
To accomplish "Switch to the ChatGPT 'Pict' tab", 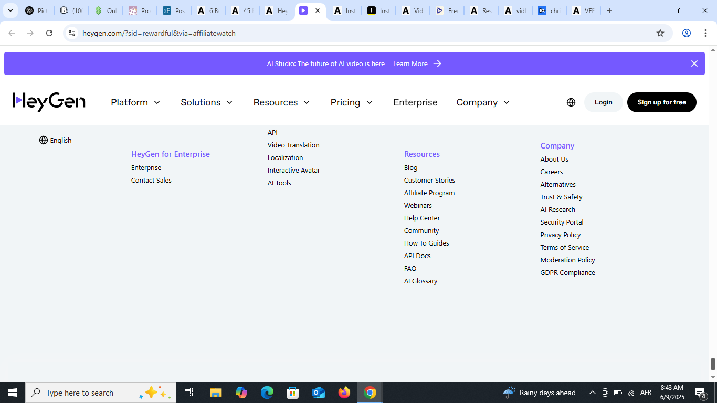I will 37,10.
